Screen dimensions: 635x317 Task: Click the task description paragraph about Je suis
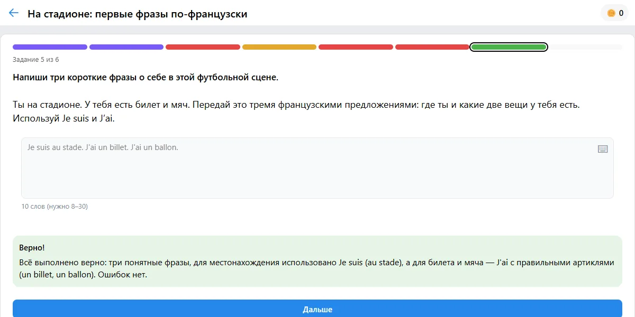[296, 111]
